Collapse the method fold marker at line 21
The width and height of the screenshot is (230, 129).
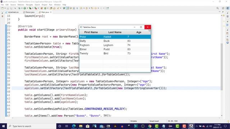pyautogui.click(x=11, y=26)
